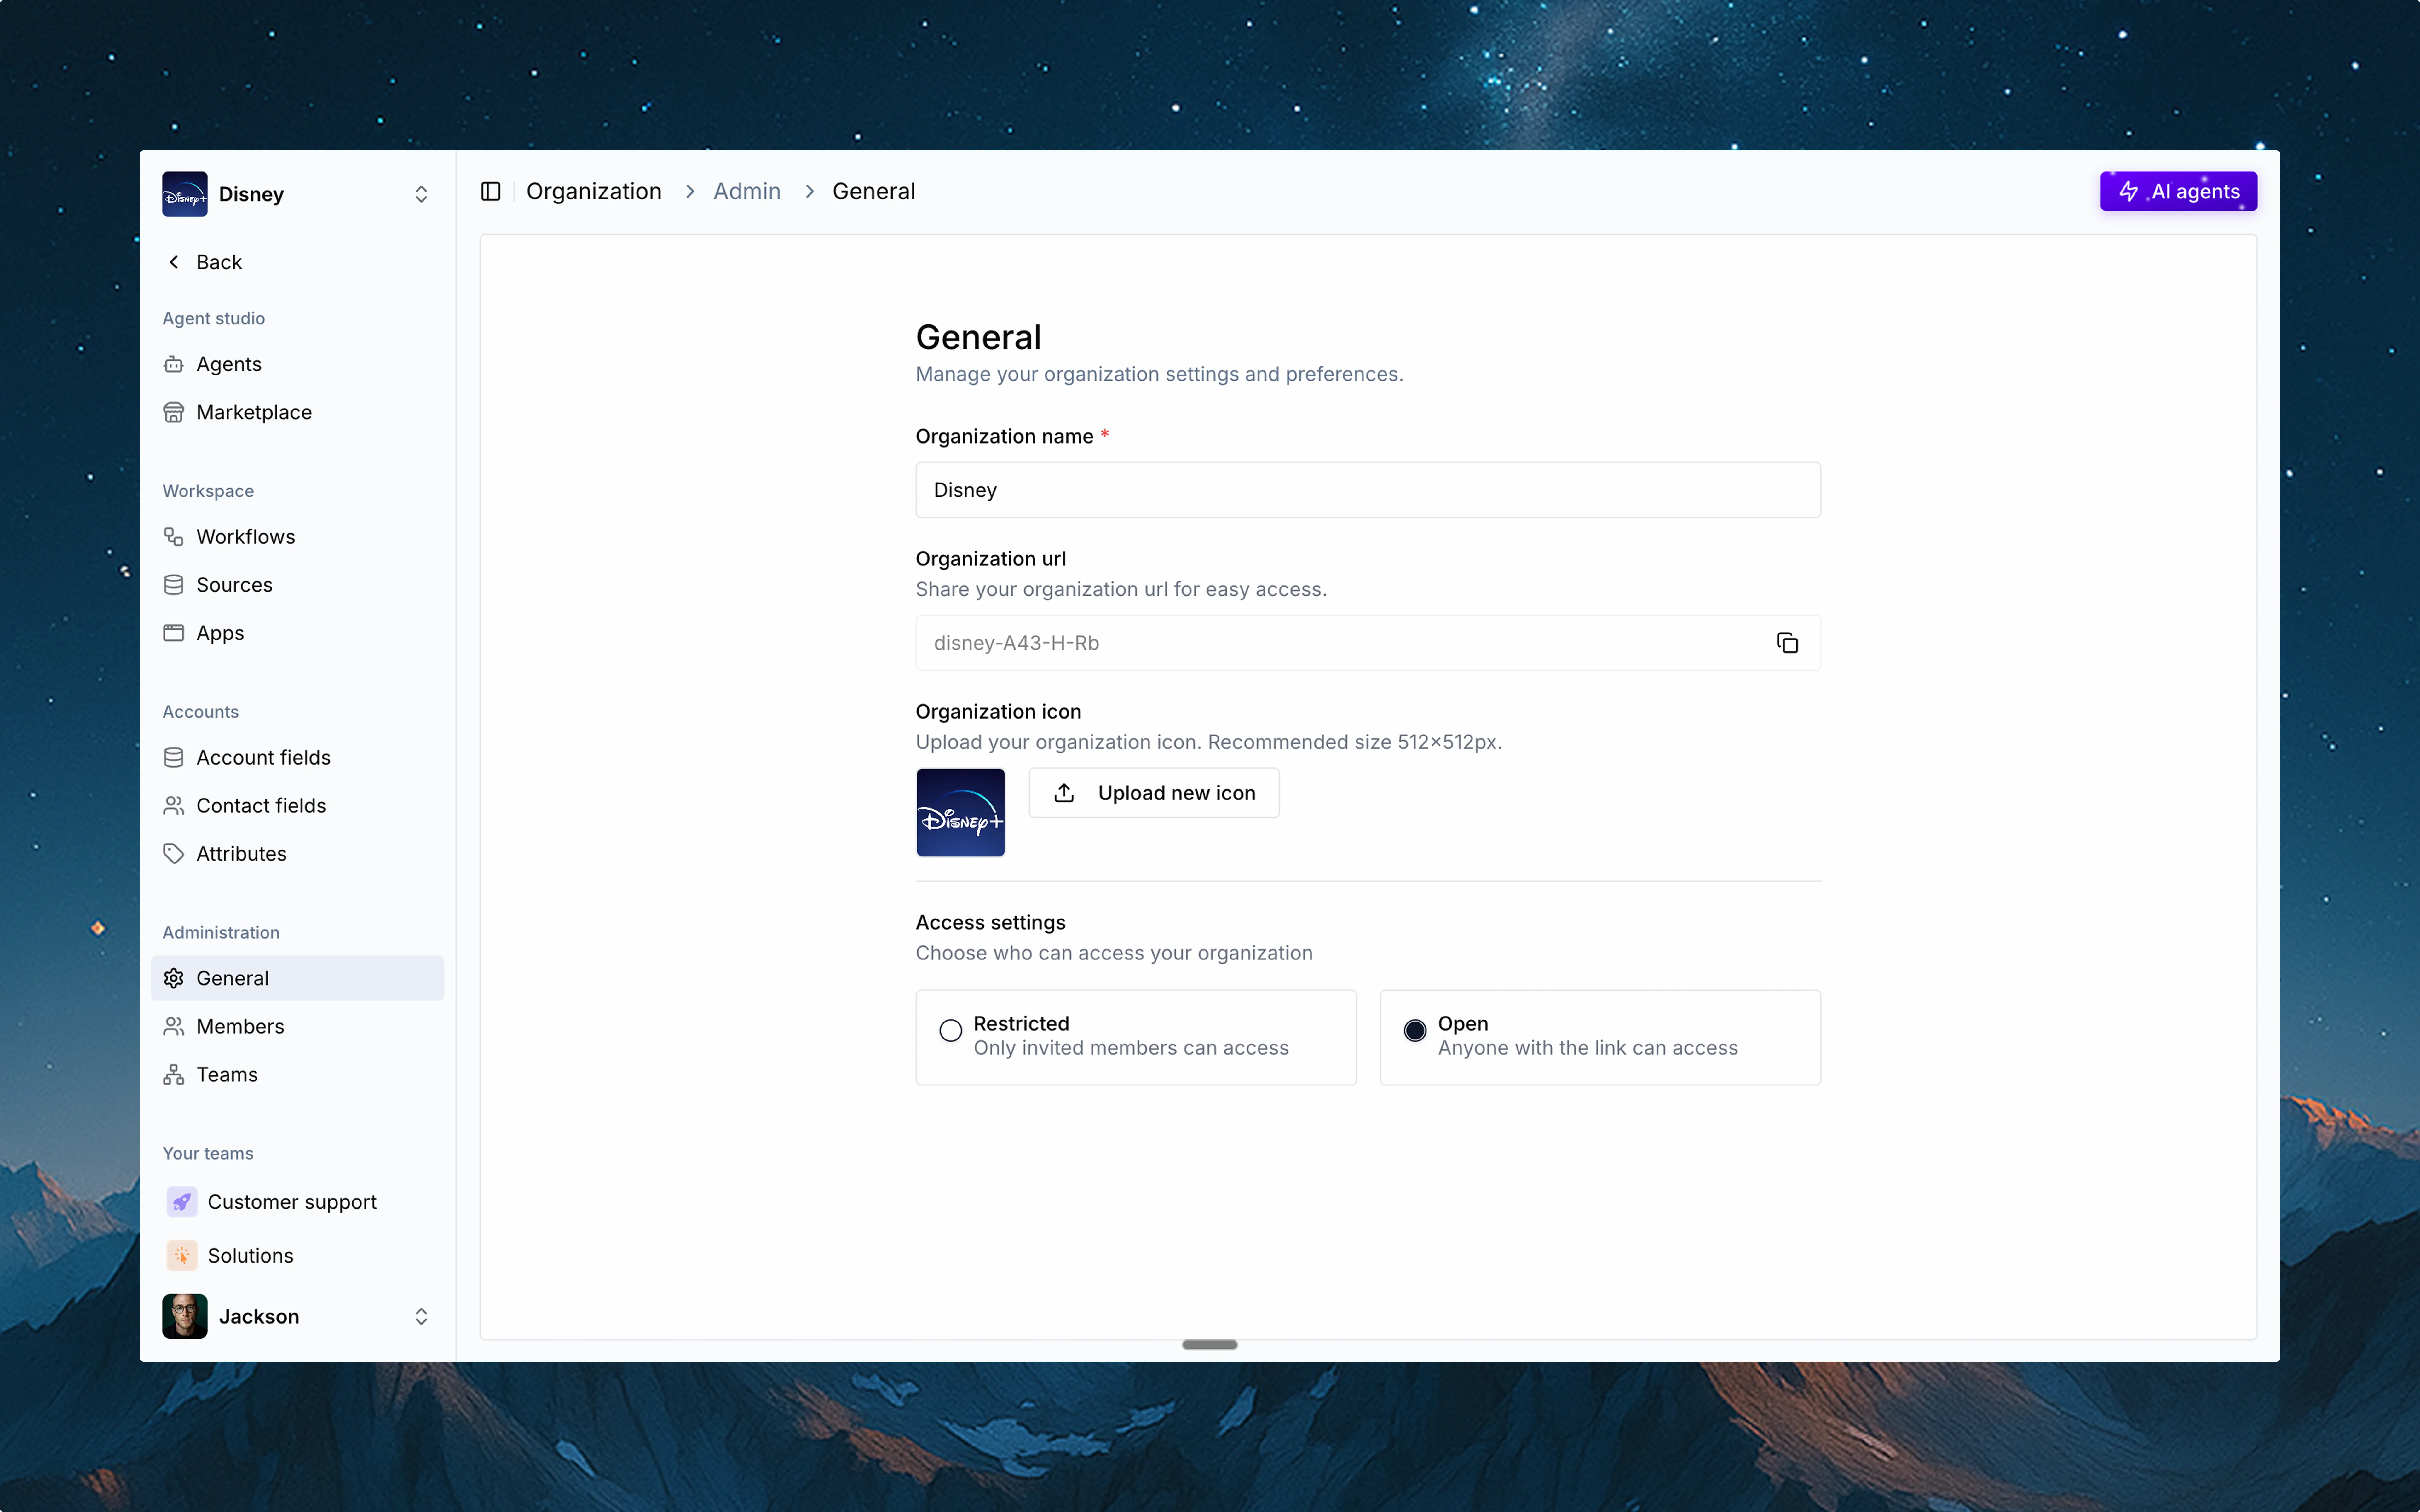
Task: Click the Customer support rocket icon
Action: point(182,1202)
